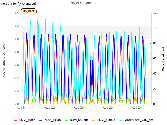167x125 pixels.
Task: Toggle the WaterLevel_CTD_cm legend entry
Action: (x=136, y=120)
